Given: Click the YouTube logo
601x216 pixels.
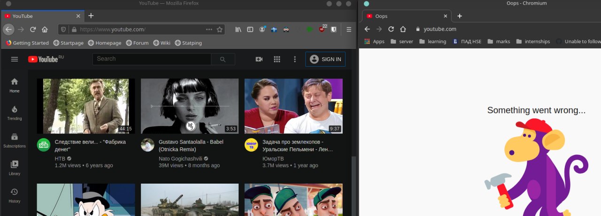Looking at the screenshot, I should [43, 59].
